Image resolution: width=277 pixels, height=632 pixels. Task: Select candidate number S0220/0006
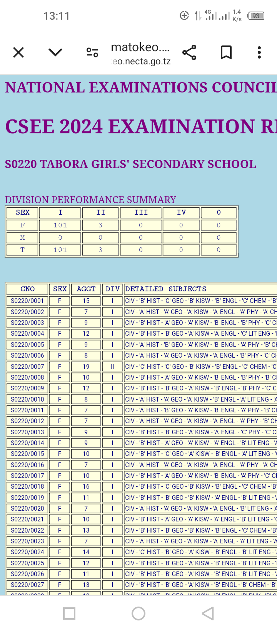pyautogui.click(x=27, y=355)
